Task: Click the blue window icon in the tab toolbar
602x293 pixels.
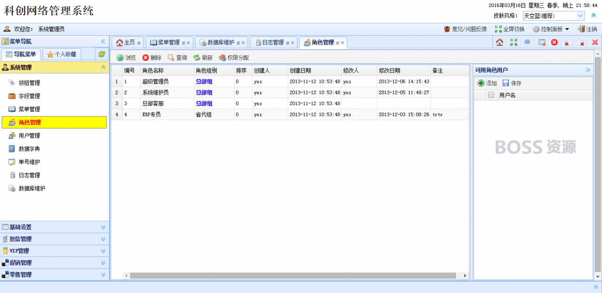Action: click(527, 42)
